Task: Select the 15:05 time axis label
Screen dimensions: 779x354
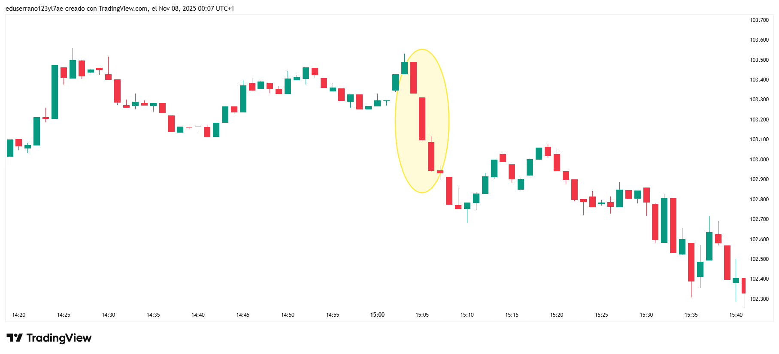Action: pos(422,315)
